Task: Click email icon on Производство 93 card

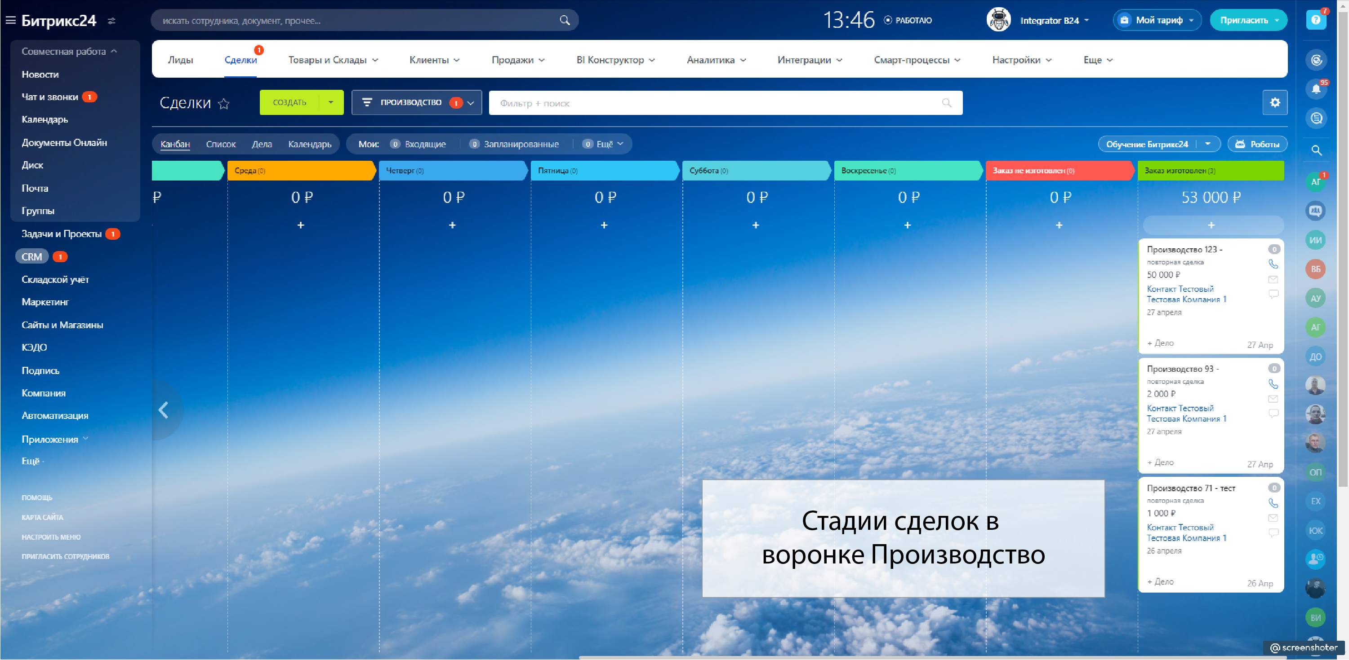Action: pyautogui.click(x=1273, y=399)
